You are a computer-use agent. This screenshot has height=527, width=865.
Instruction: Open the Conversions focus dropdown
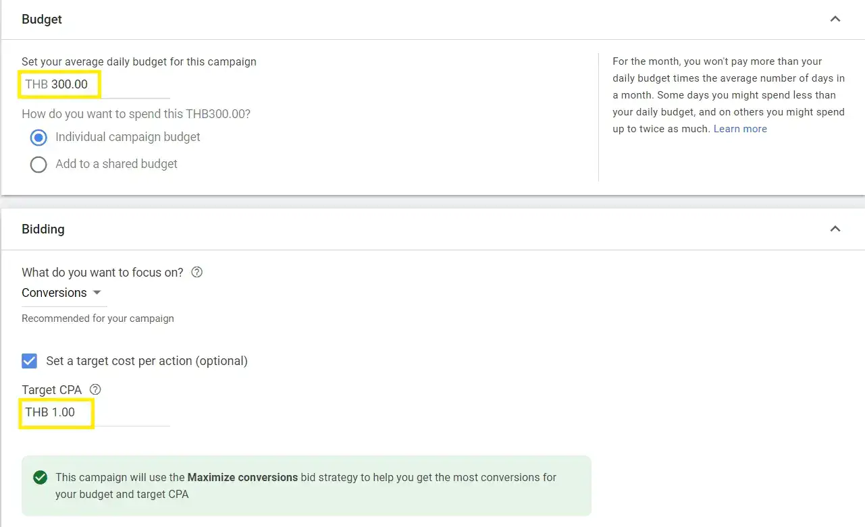64,293
